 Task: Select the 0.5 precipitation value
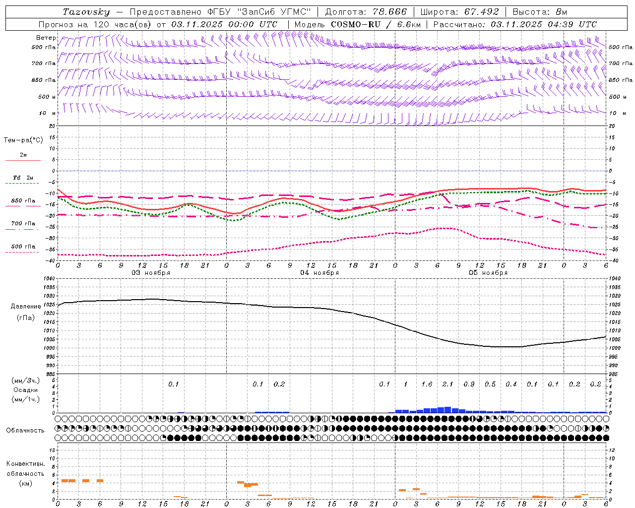pyautogui.click(x=490, y=384)
